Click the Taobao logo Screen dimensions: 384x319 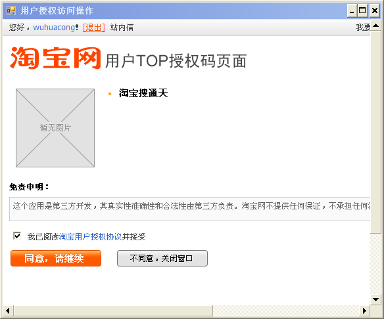tap(55, 58)
